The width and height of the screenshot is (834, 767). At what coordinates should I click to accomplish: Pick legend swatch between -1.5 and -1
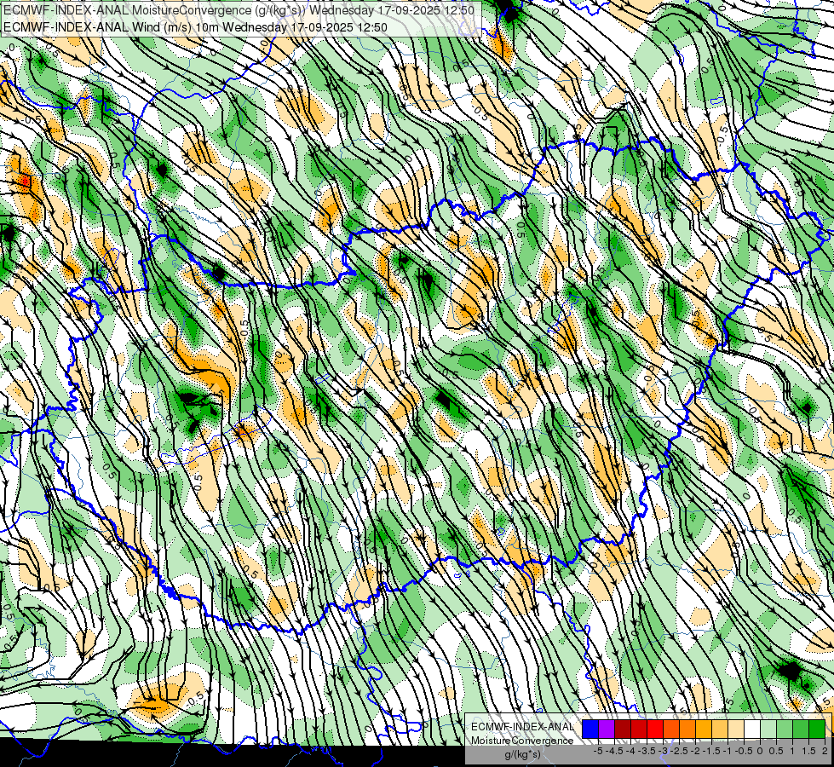point(720,729)
